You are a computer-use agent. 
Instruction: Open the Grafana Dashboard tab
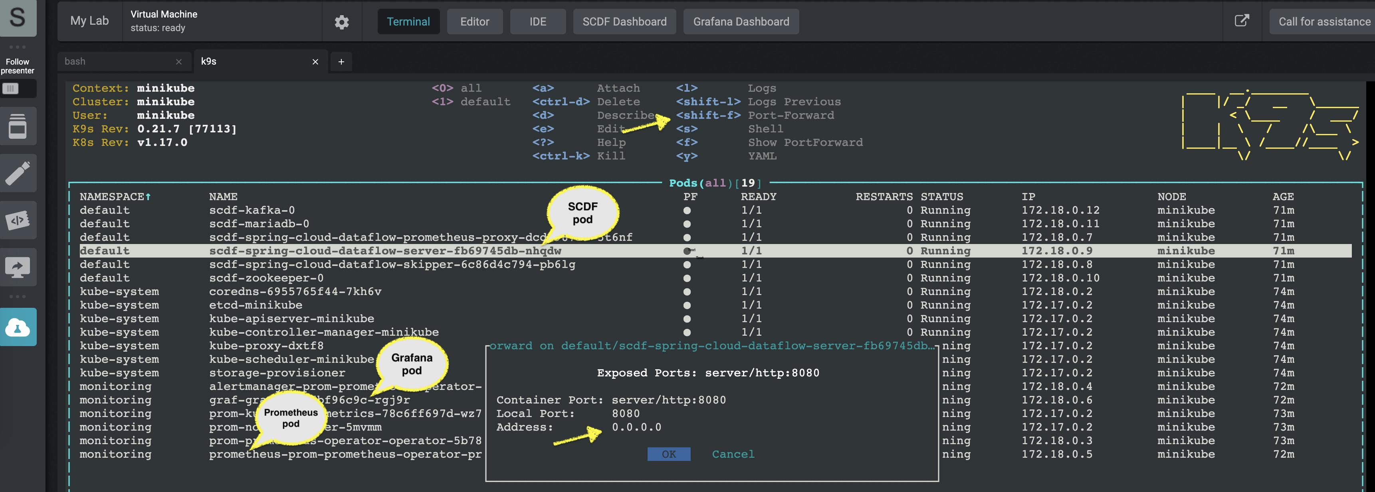coord(740,22)
